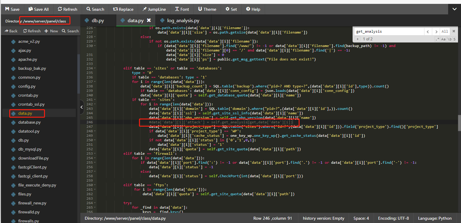Collapse the file sidebar panel
461x223 pixels.
tap(82, 107)
